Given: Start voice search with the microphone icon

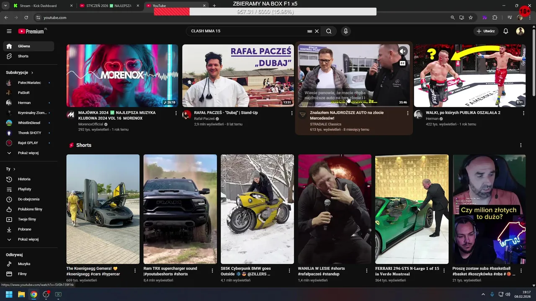Looking at the screenshot, I should [x=345, y=31].
